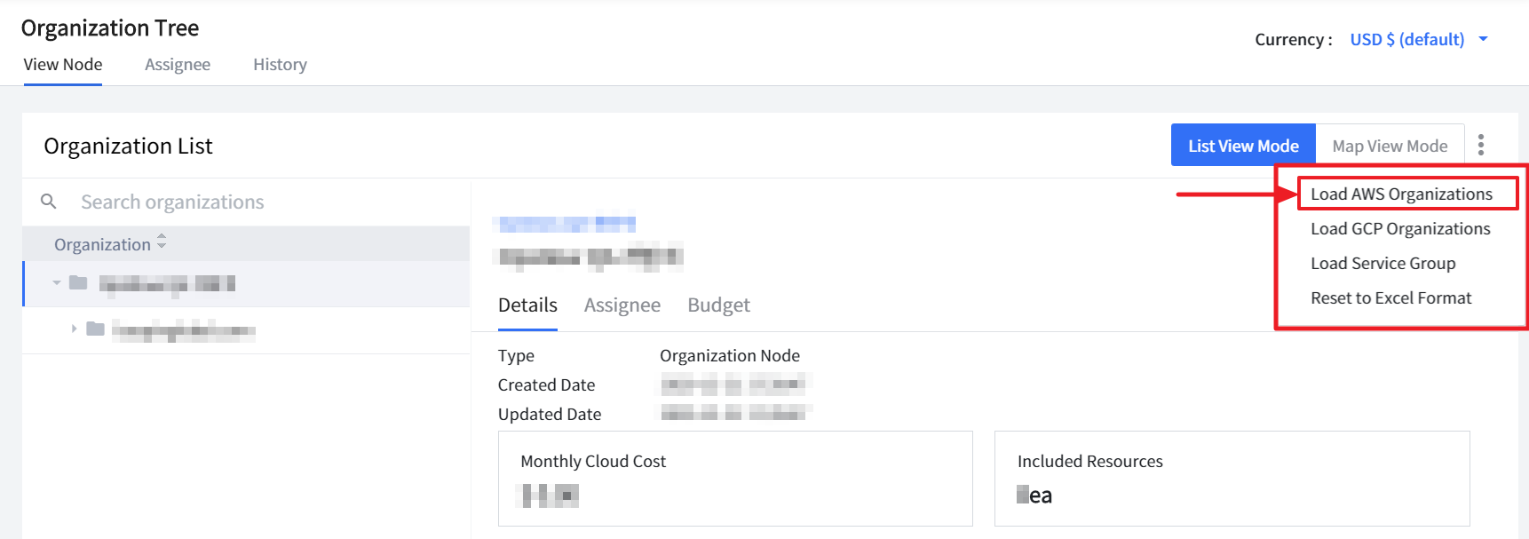1529x539 pixels.
Task: Select Load AWS Organizations
Action: point(1401,194)
